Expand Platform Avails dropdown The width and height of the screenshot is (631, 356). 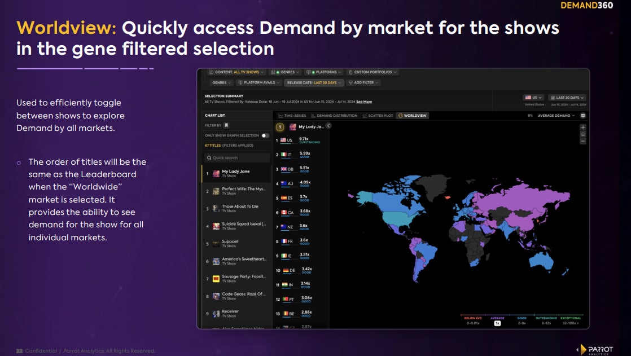(x=258, y=82)
